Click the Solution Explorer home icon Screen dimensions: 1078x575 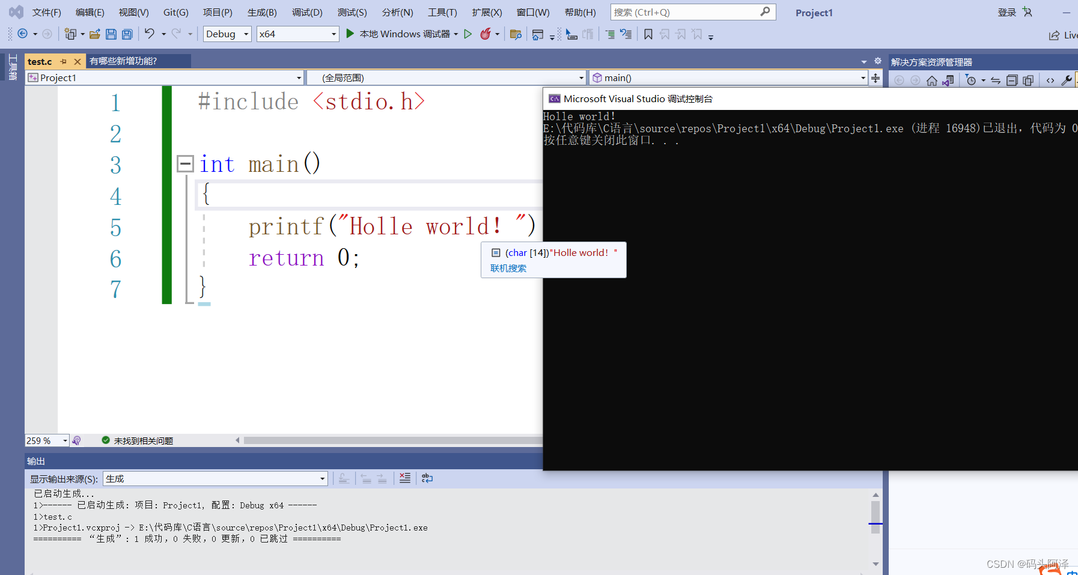(x=931, y=81)
